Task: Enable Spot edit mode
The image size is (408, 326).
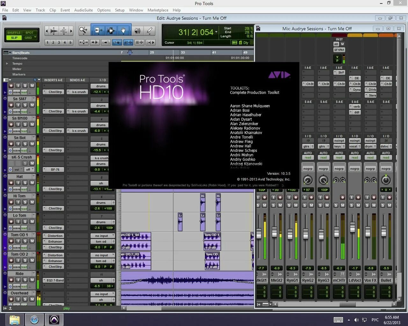Action: 29,32
